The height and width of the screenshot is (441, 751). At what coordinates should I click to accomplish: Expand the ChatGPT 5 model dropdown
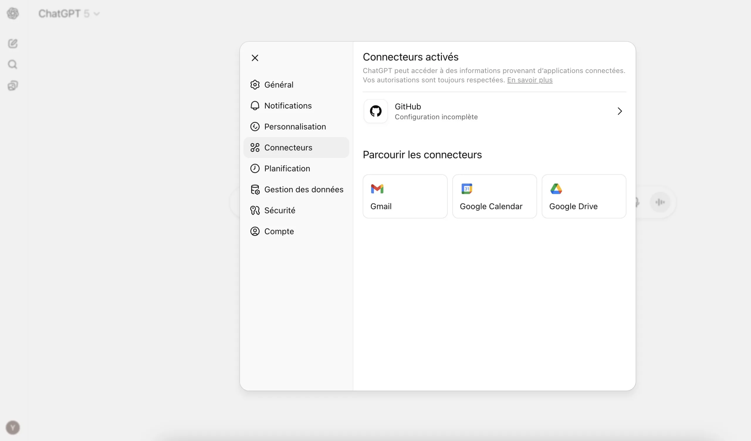pyautogui.click(x=96, y=13)
